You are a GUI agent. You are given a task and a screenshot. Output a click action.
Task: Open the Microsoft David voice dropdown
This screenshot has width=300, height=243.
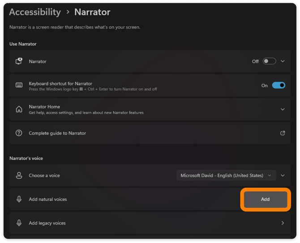[x=226, y=175]
